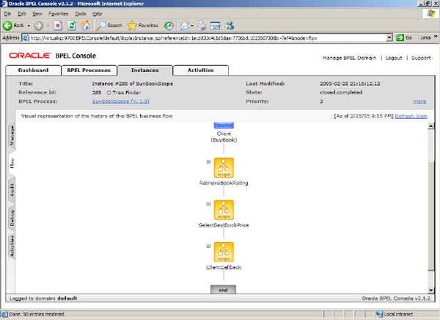This screenshot has height=320, width=440.
Task: Click inside the Address URL field
Action: 208,37
